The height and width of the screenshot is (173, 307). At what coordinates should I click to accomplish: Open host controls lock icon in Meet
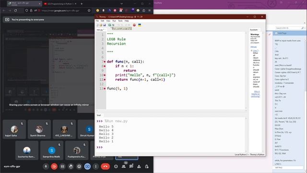[147, 167]
